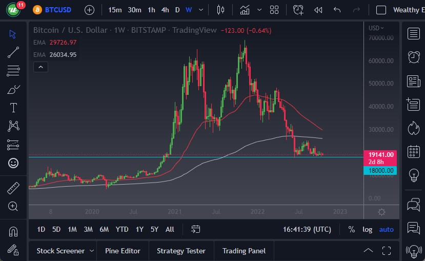Screen dimensions: 425x261
Task: Set the chart interval to 4h
Action: tap(165, 10)
